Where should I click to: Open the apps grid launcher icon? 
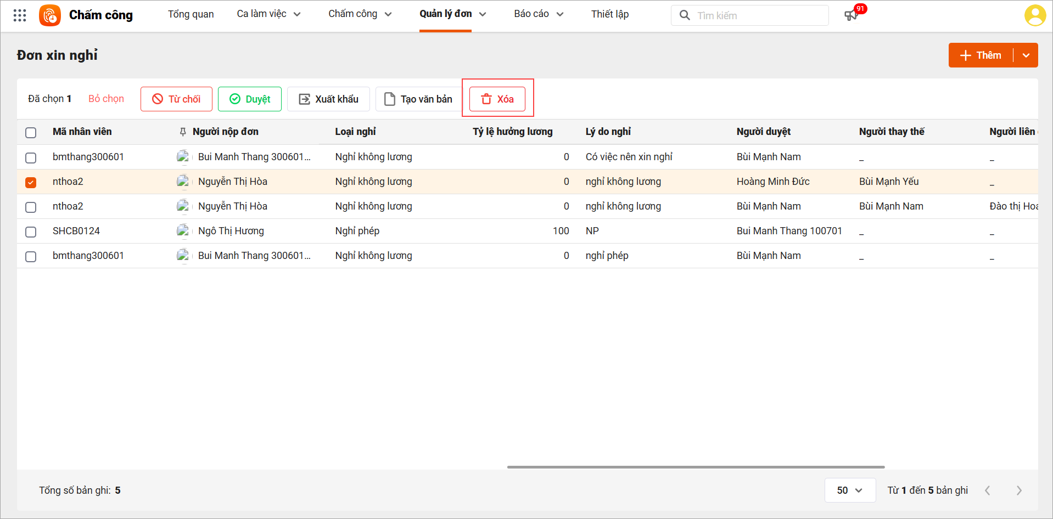point(20,15)
